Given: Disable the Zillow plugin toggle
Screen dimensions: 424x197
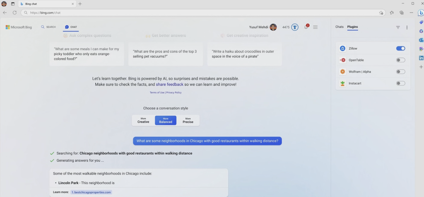Looking at the screenshot, I should coord(401,49).
